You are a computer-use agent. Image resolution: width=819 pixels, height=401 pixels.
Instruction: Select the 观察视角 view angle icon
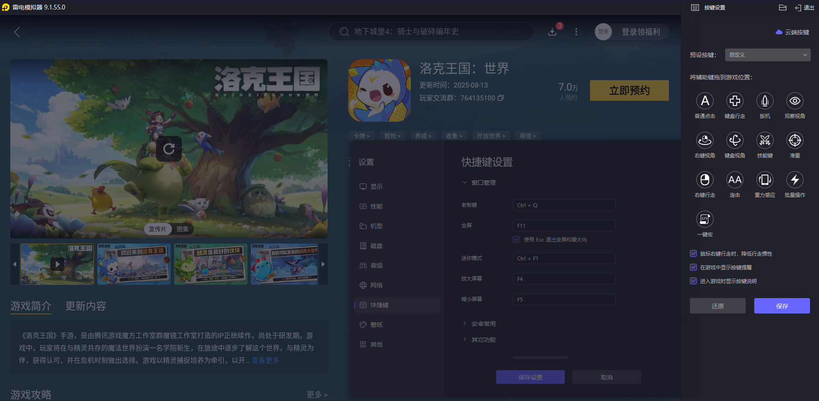click(795, 101)
